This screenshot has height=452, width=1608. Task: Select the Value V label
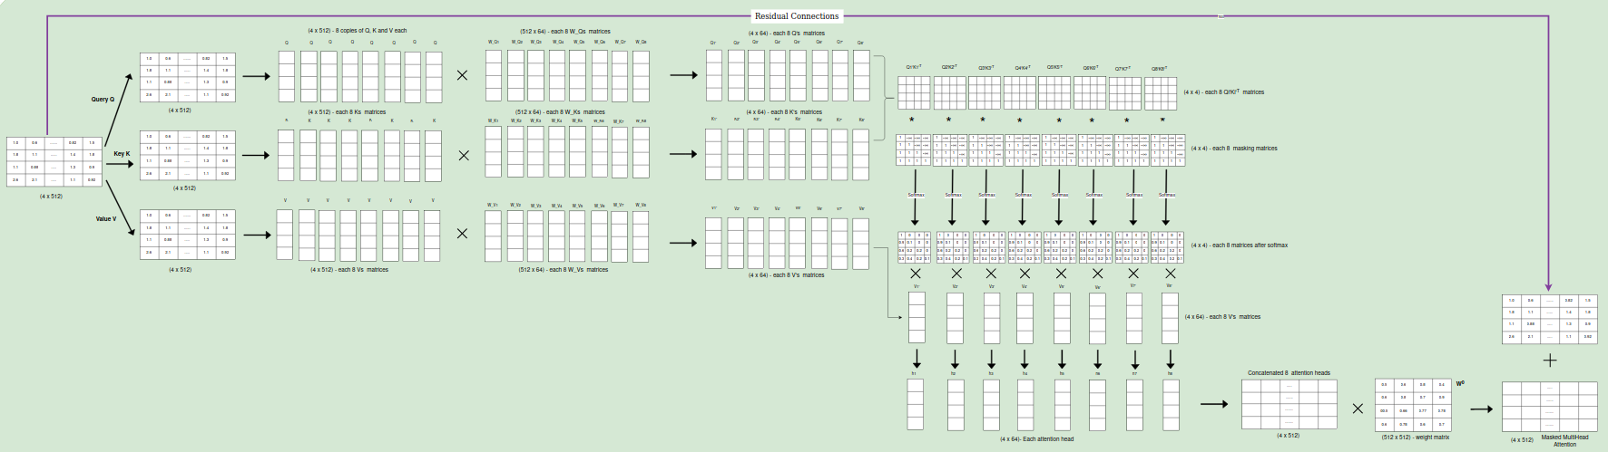point(106,219)
